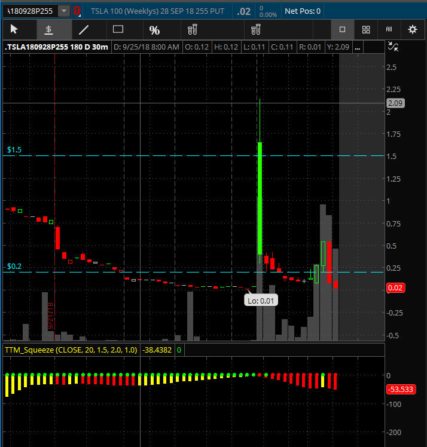Switch to single chart layout
The width and height of the screenshot is (427, 447).
[342, 29]
